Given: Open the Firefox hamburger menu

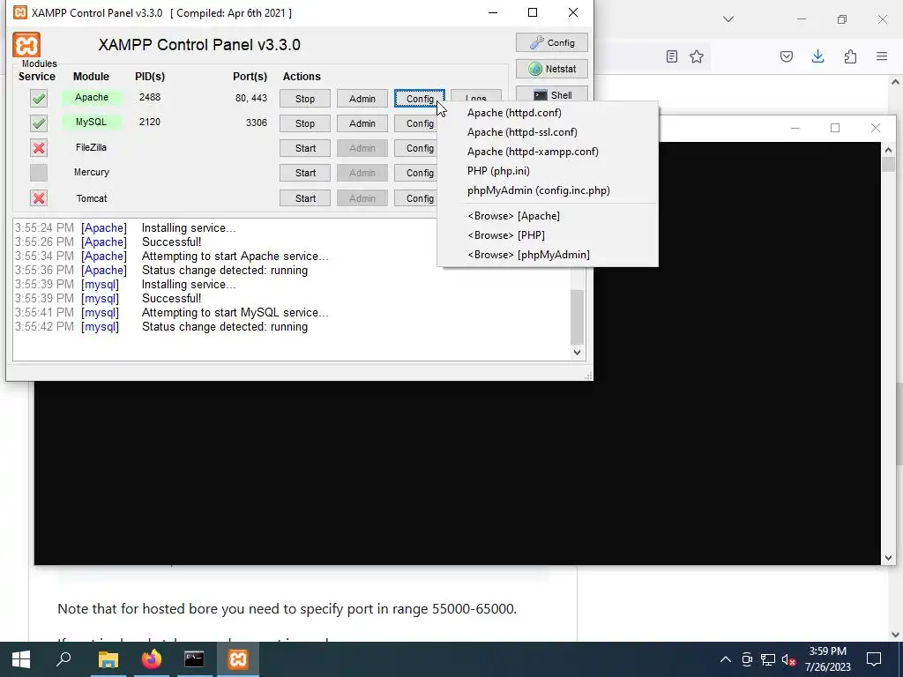Looking at the screenshot, I should pos(882,56).
